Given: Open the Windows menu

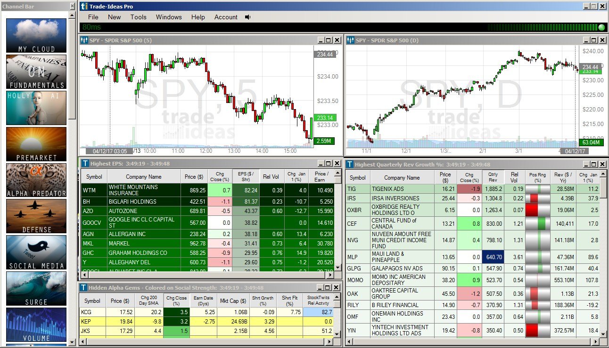Looking at the screenshot, I should (169, 17).
